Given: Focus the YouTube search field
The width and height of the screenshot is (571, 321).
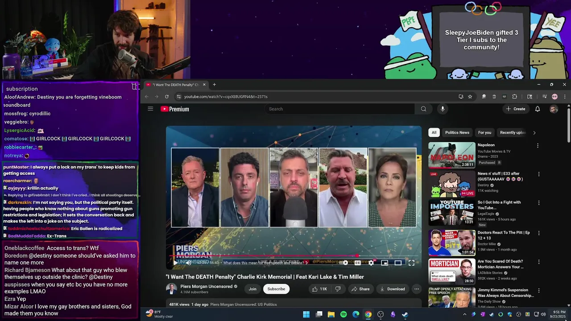Looking at the screenshot, I should pyautogui.click(x=340, y=109).
